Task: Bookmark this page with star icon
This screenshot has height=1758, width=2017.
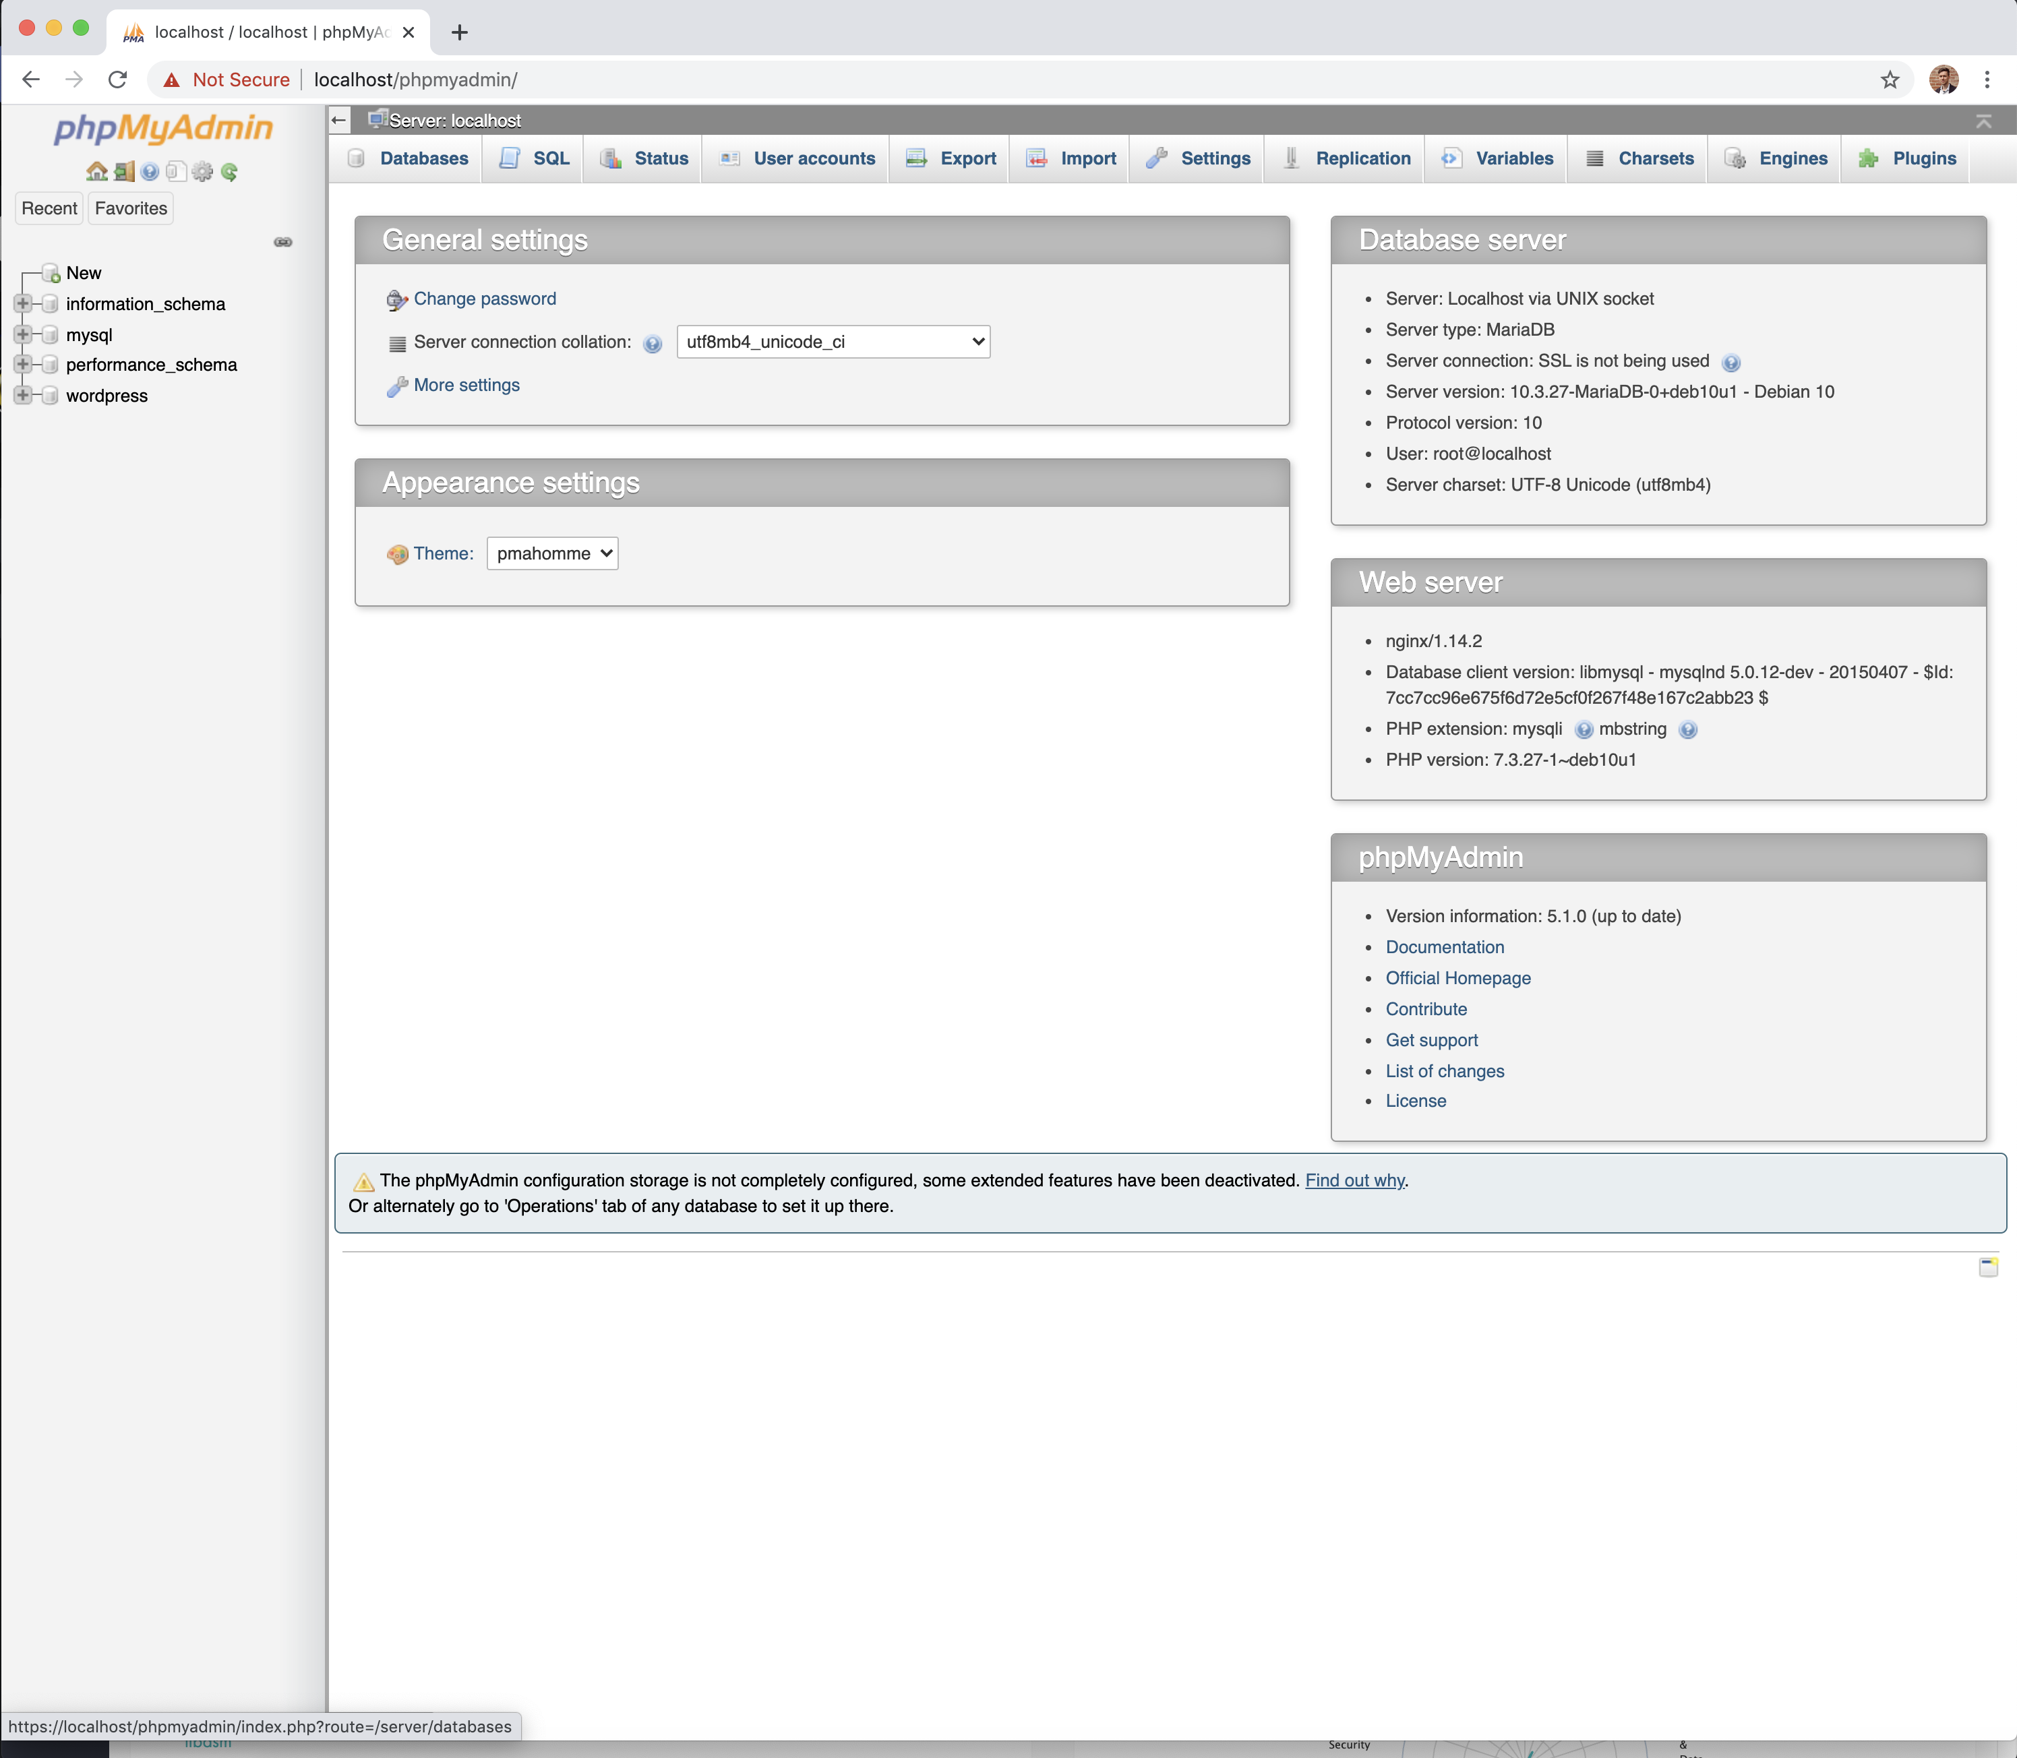Action: (x=1890, y=80)
